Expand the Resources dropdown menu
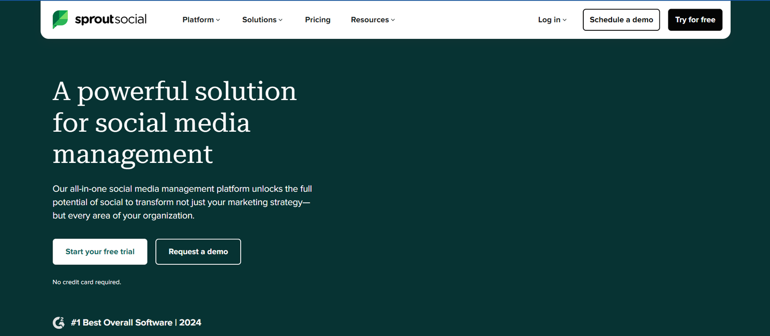The width and height of the screenshot is (770, 336). pos(373,20)
